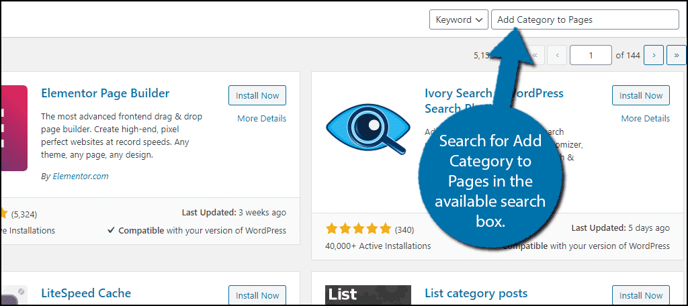Click the Elementor compatibility checkmark text

pyautogui.click(x=197, y=230)
